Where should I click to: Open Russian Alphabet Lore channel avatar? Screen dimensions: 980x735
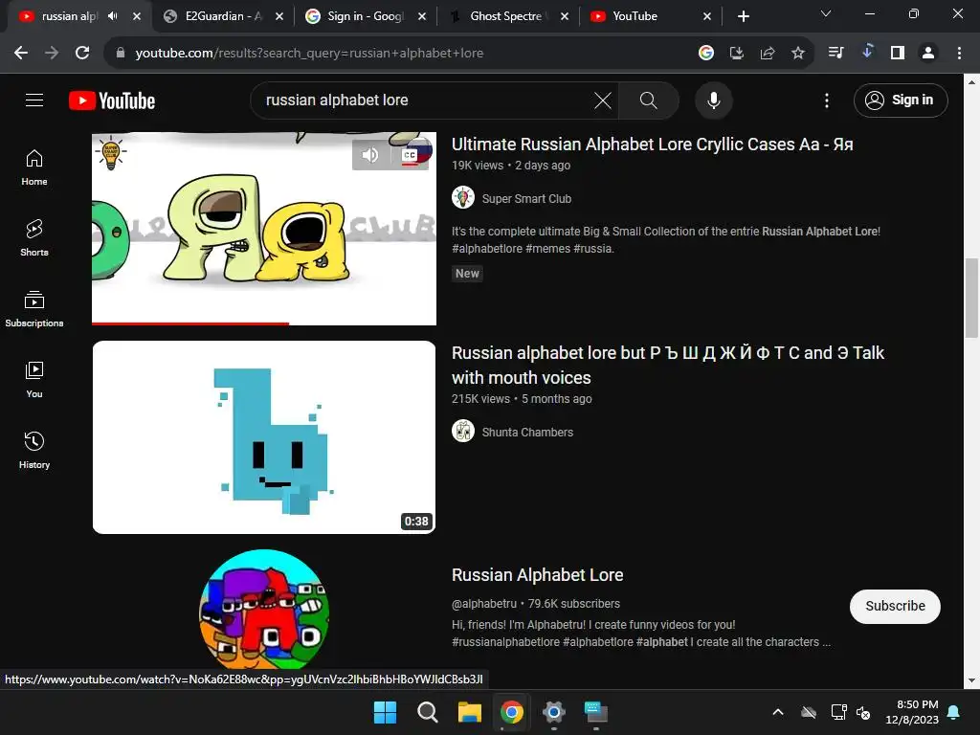[x=264, y=612]
